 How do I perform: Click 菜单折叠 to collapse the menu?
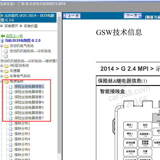(x=31, y=26)
